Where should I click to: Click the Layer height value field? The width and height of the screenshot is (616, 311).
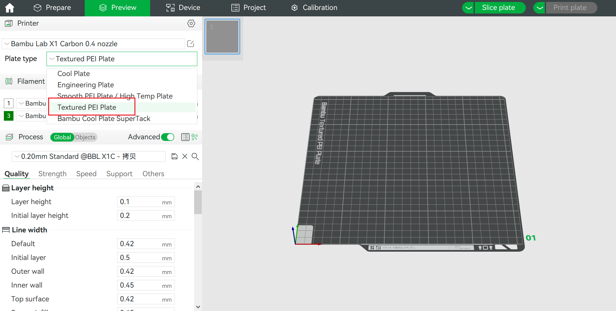coord(146,202)
